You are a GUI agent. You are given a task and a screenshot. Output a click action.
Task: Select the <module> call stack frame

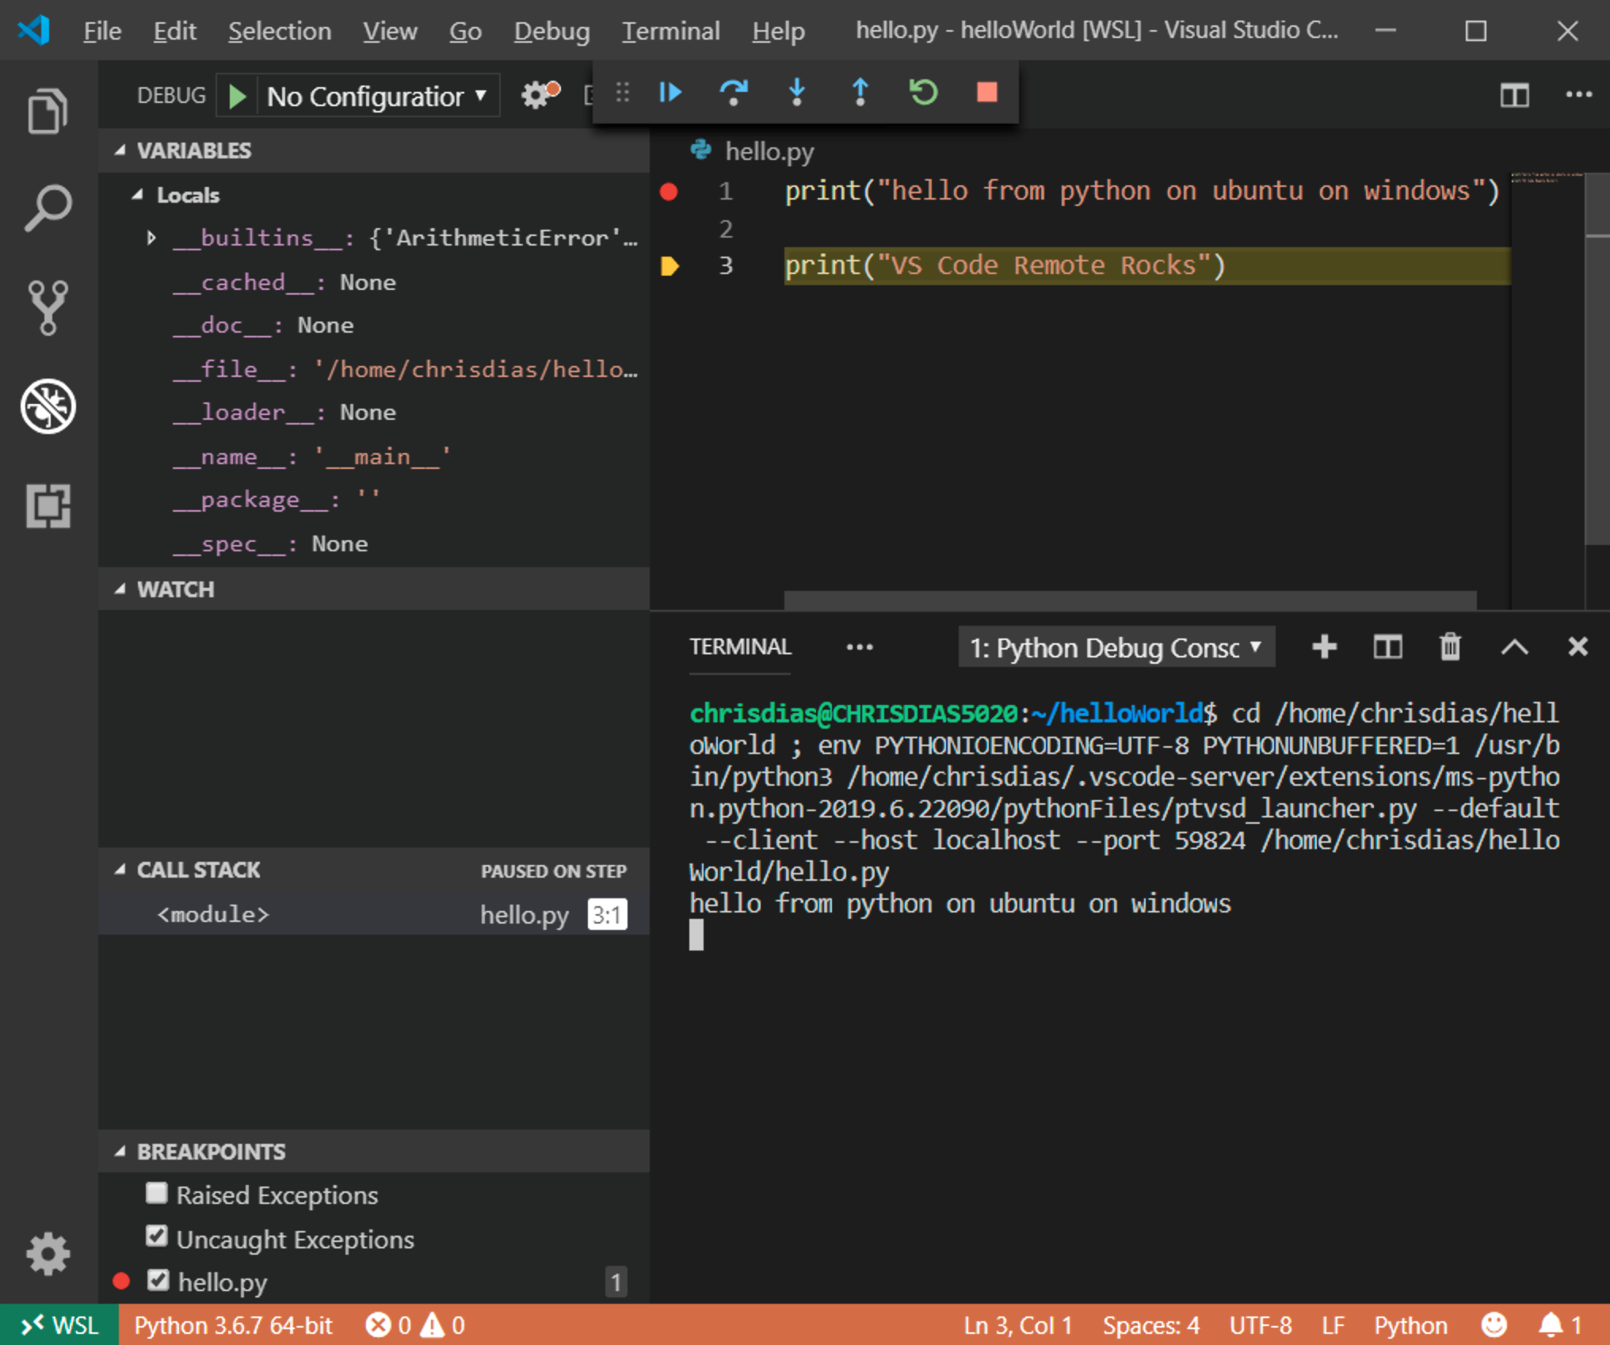click(373, 914)
